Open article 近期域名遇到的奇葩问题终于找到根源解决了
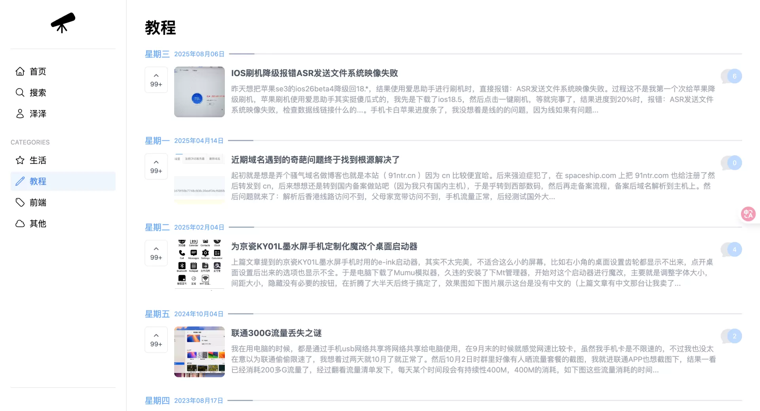This screenshot has width=760, height=411. (315, 160)
